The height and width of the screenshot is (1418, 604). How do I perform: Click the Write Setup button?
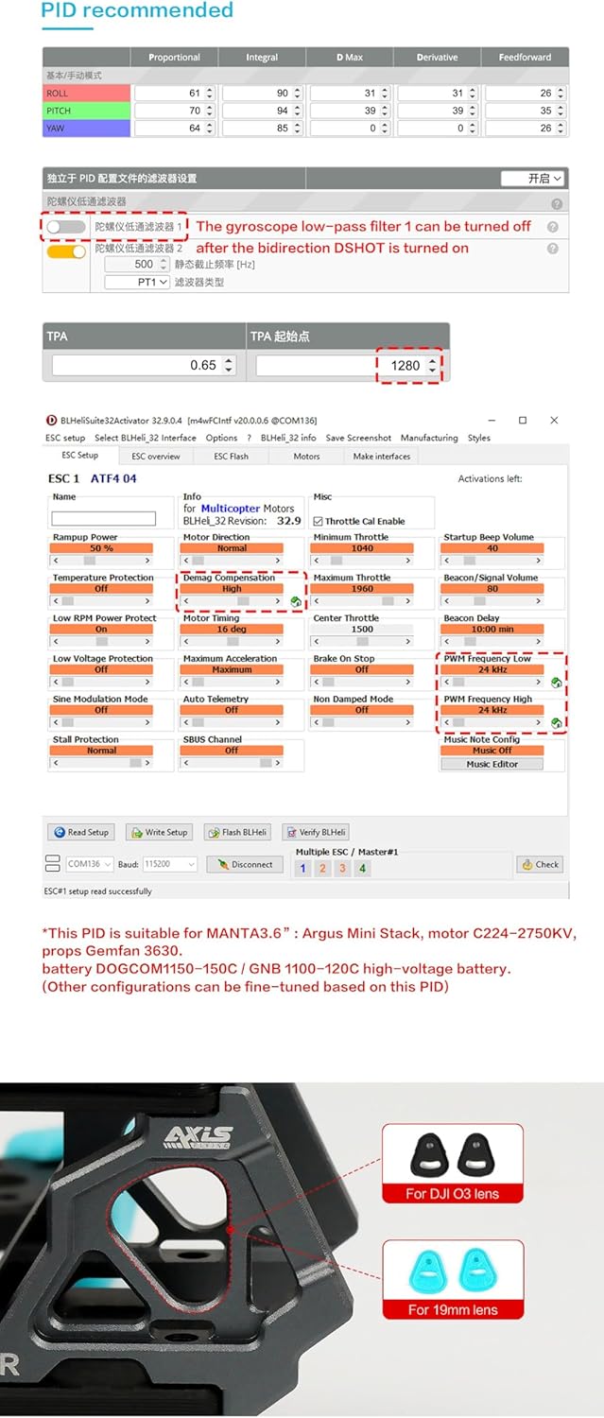(159, 832)
